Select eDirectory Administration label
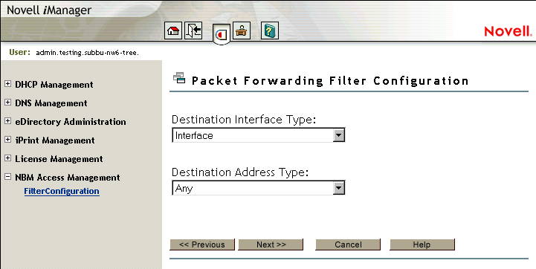Image resolution: width=536 pixels, height=269 pixels. click(x=71, y=122)
